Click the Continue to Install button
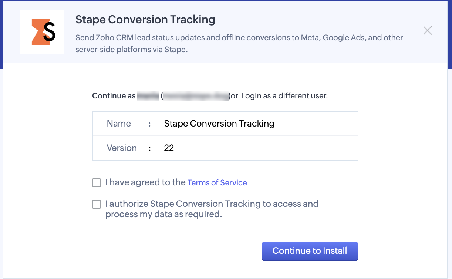 tap(310, 251)
